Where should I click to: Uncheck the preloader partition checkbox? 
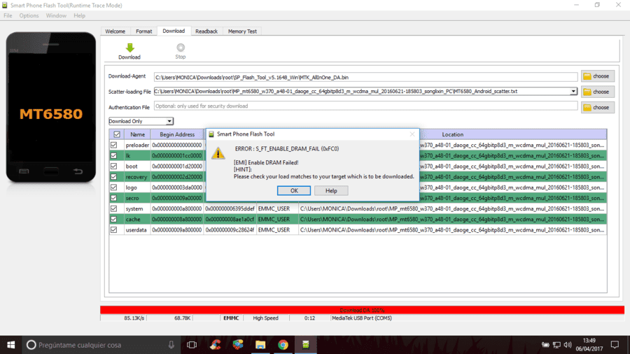point(113,145)
